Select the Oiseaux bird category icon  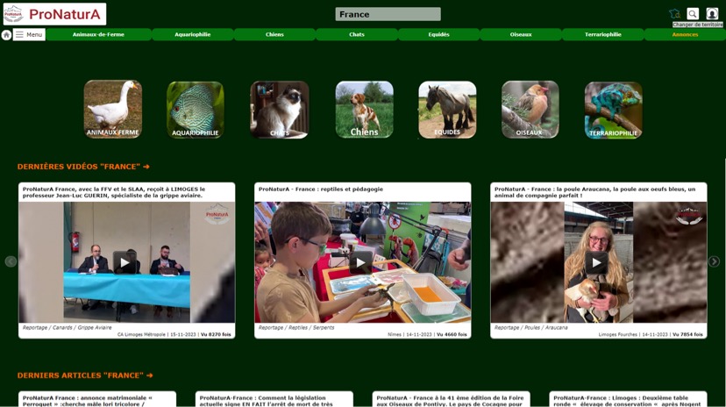coord(530,110)
